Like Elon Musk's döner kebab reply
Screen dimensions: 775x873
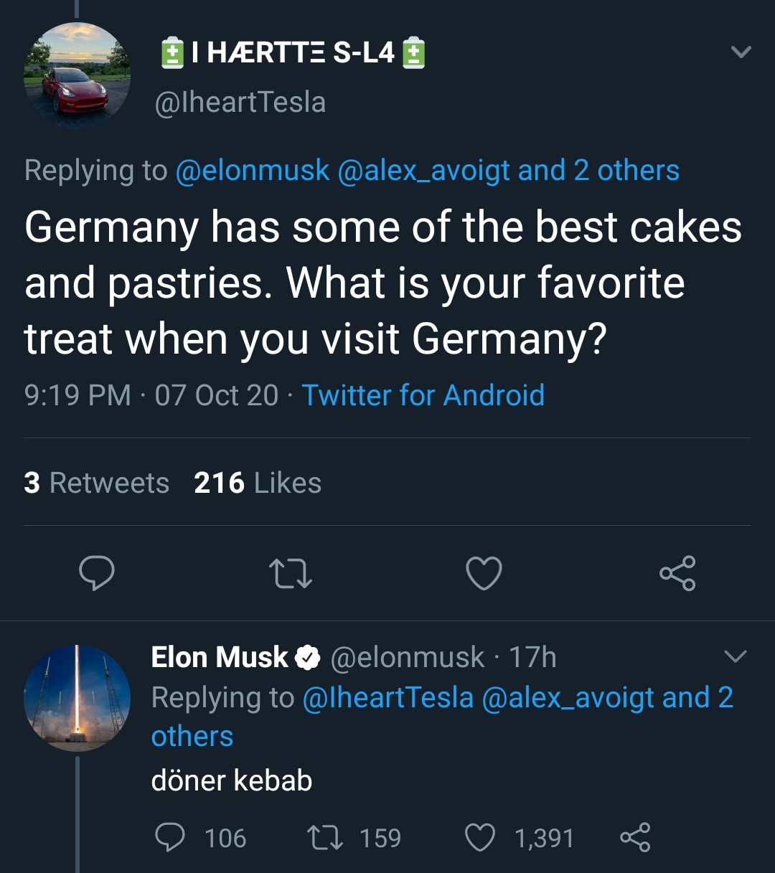click(x=480, y=837)
